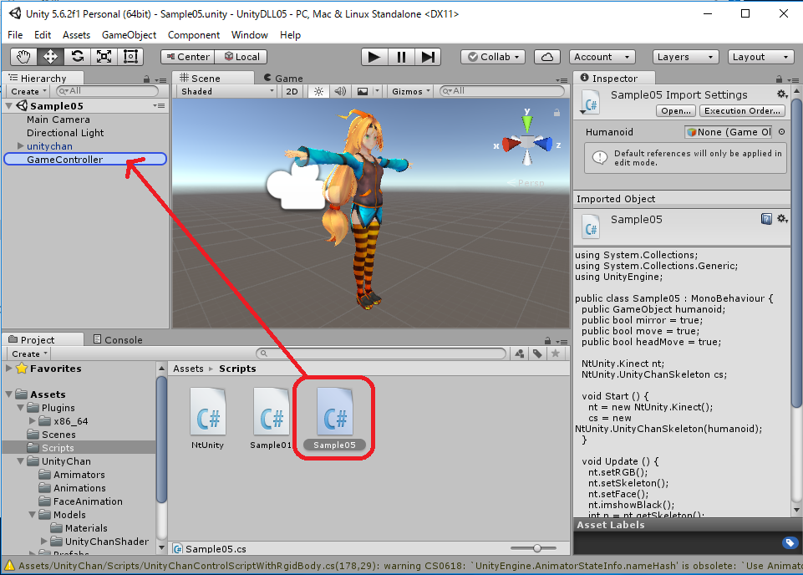Screen dimensions: 803x575
Task: Open the Shaded draw mode dropdown
Action: click(226, 91)
